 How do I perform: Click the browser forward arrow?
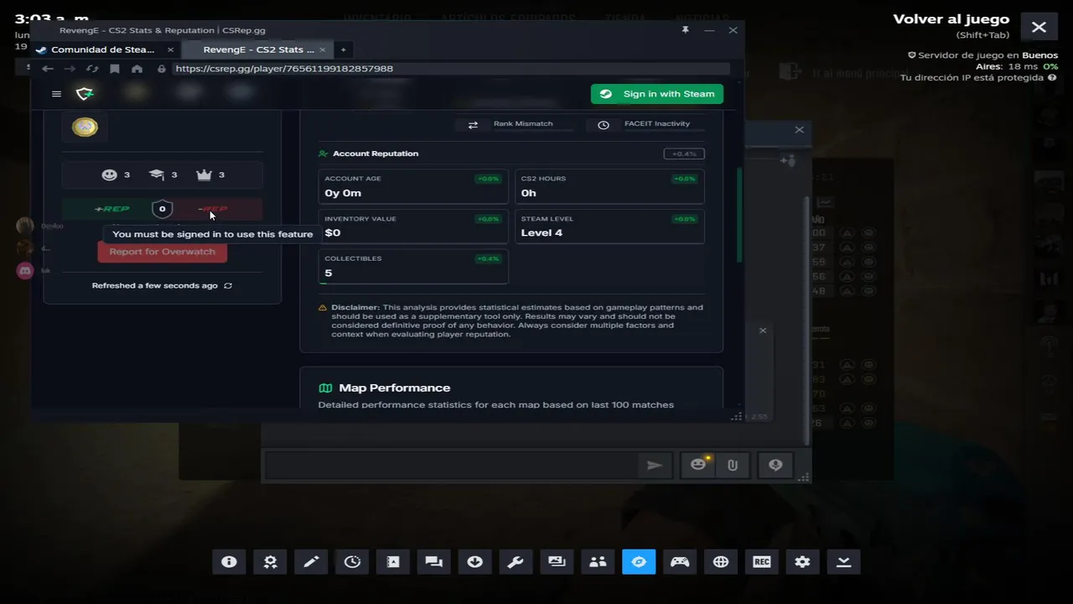(x=70, y=69)
